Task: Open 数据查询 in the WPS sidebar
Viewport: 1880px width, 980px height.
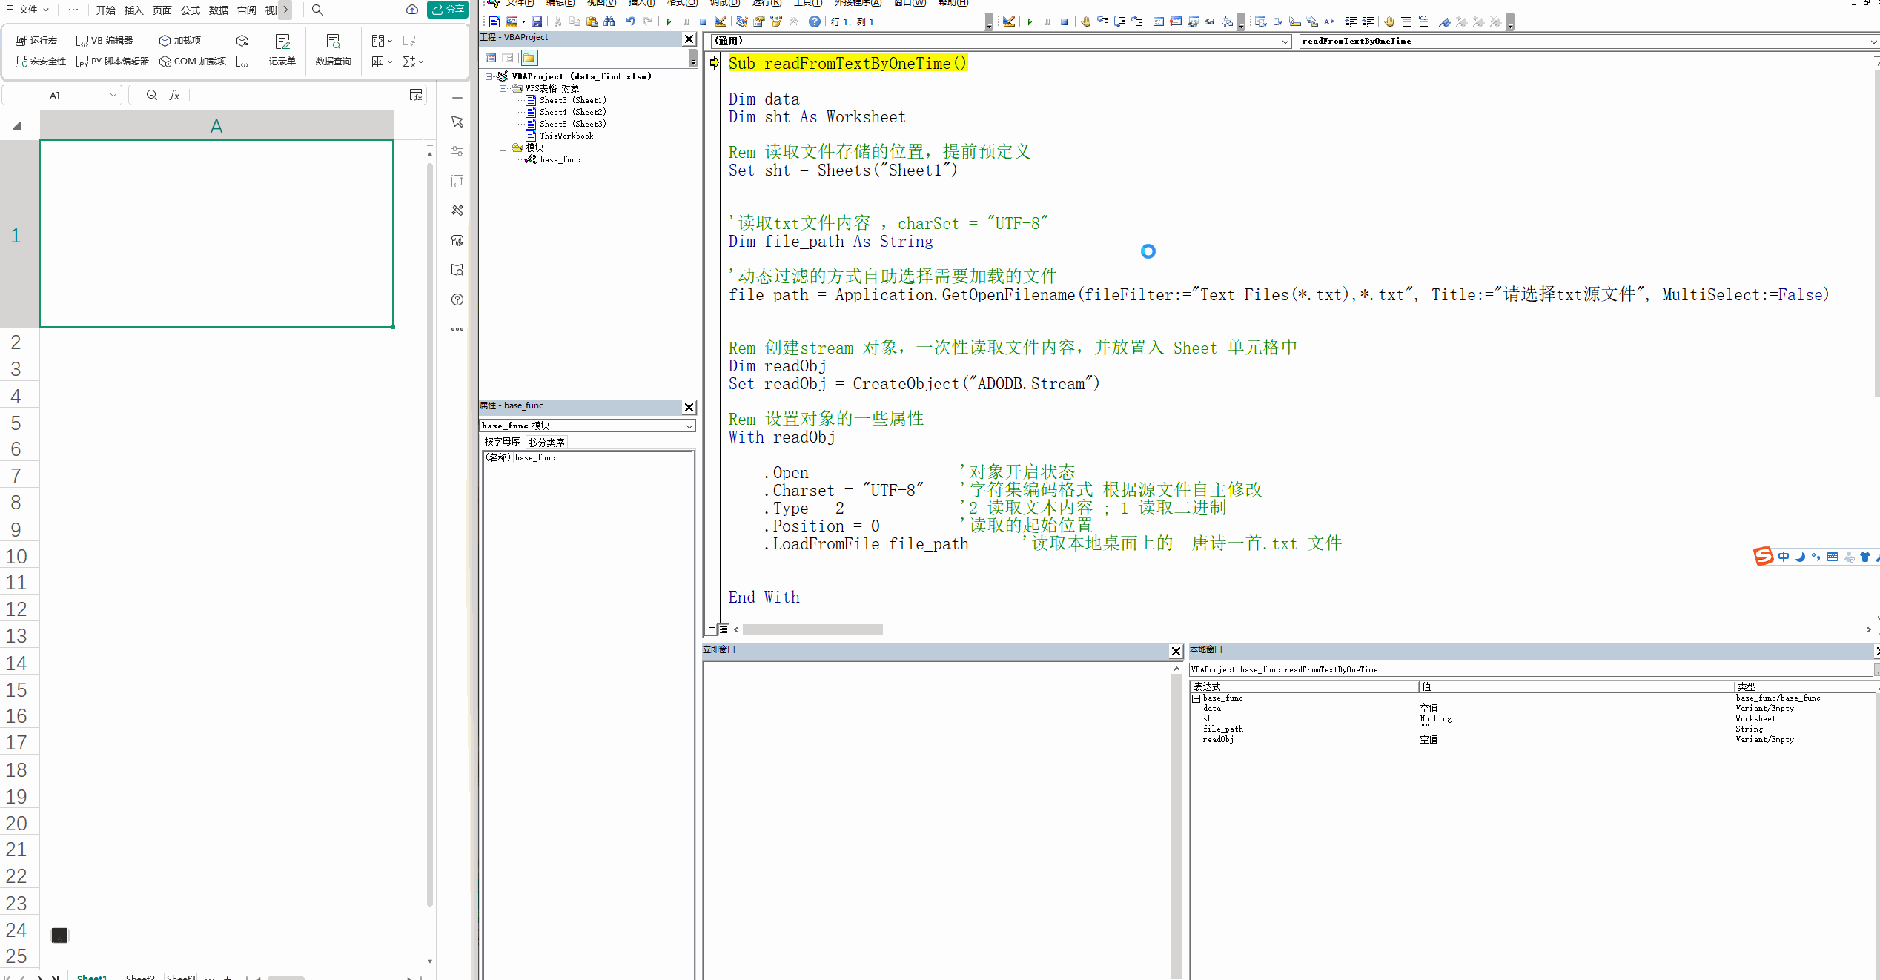Action: (x=332, y=51)
